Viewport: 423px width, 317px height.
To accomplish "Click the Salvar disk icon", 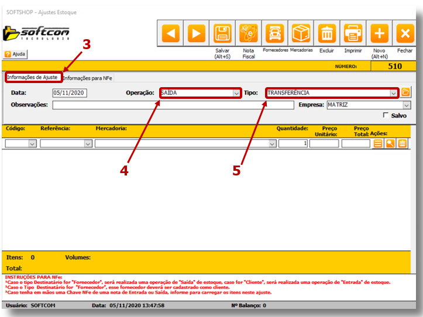I will 222,34.
